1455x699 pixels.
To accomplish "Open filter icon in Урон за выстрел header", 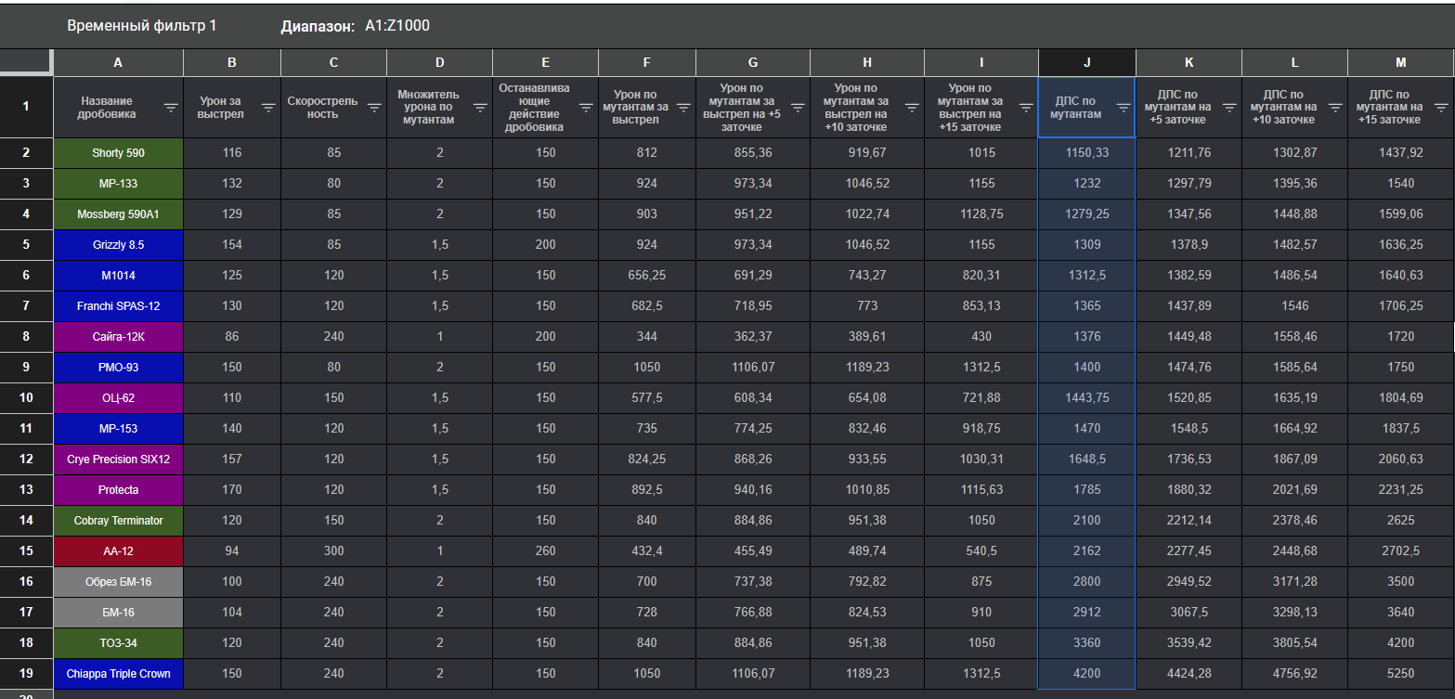I will pyautogui.click(x=268, y=108).
